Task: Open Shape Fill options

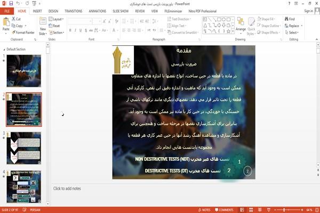Action: click(x=266, y=19)
